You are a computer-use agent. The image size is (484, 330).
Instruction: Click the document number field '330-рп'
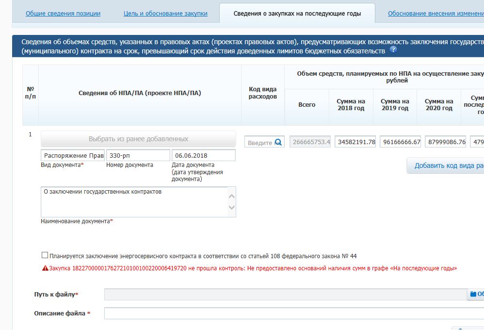138,155
